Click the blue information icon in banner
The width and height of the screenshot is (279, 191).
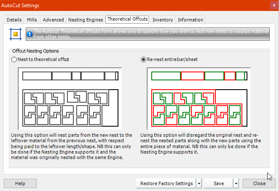point(30,34)
